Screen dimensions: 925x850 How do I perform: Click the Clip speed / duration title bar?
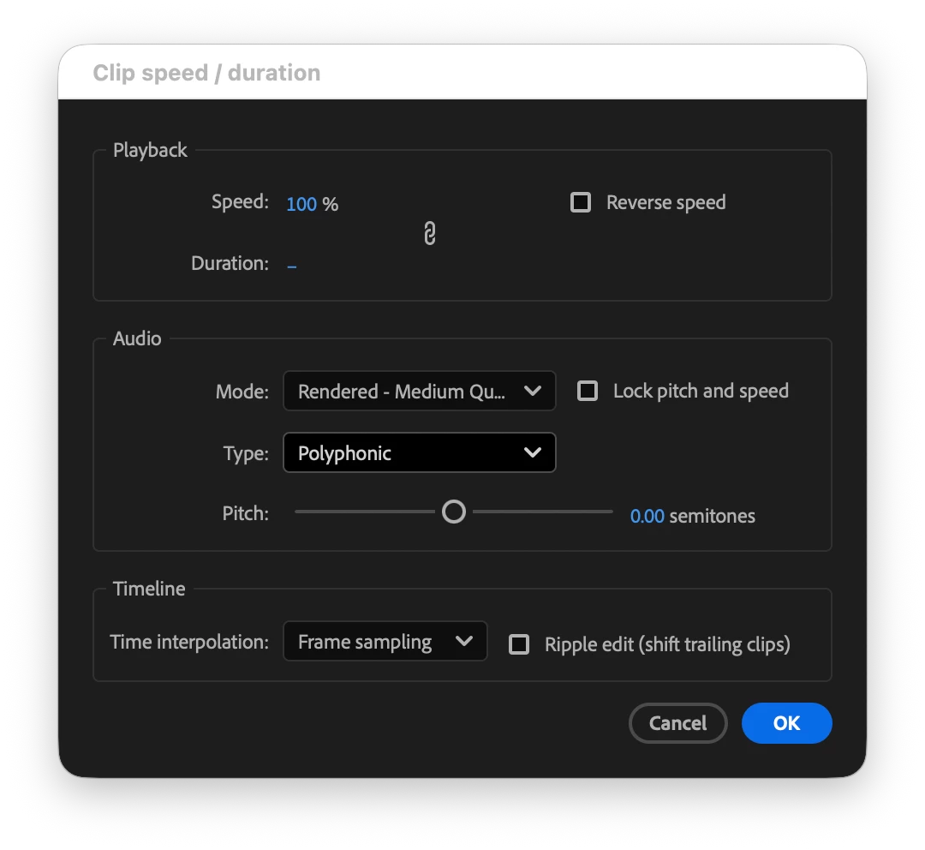462,73
